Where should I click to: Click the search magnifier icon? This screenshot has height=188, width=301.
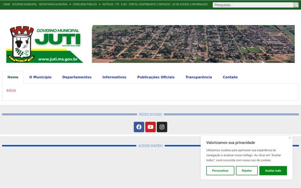tap(296, 5)
